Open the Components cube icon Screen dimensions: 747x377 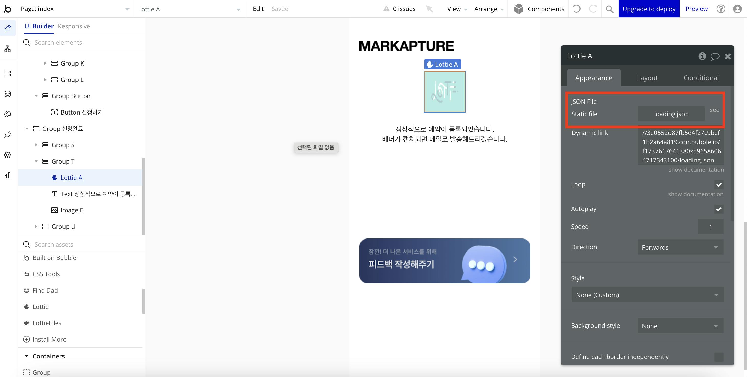[x=519, y=9]
